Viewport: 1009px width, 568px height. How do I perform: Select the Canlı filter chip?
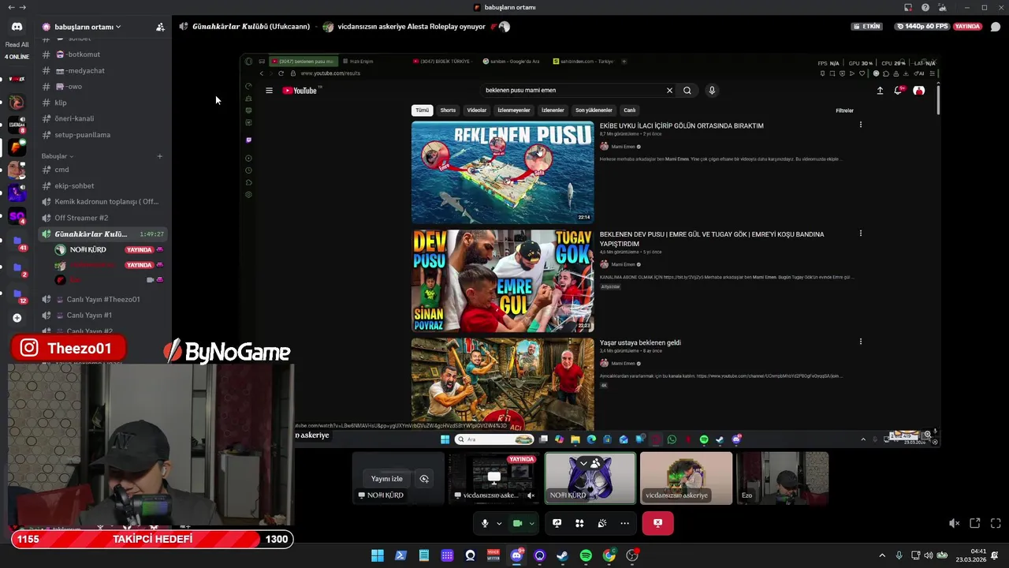(x=630, y=110)
